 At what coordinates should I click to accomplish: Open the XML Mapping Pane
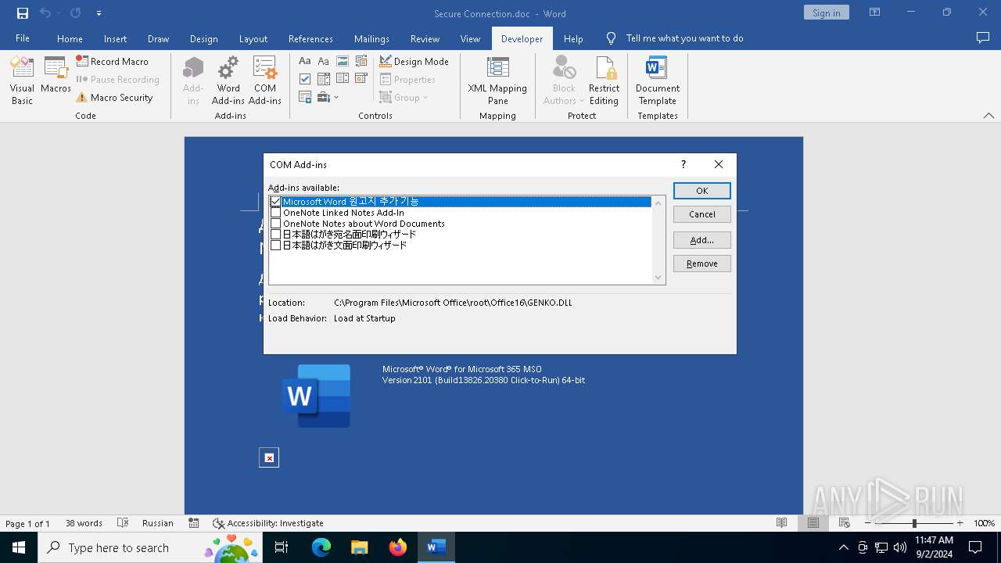(497, 81)
